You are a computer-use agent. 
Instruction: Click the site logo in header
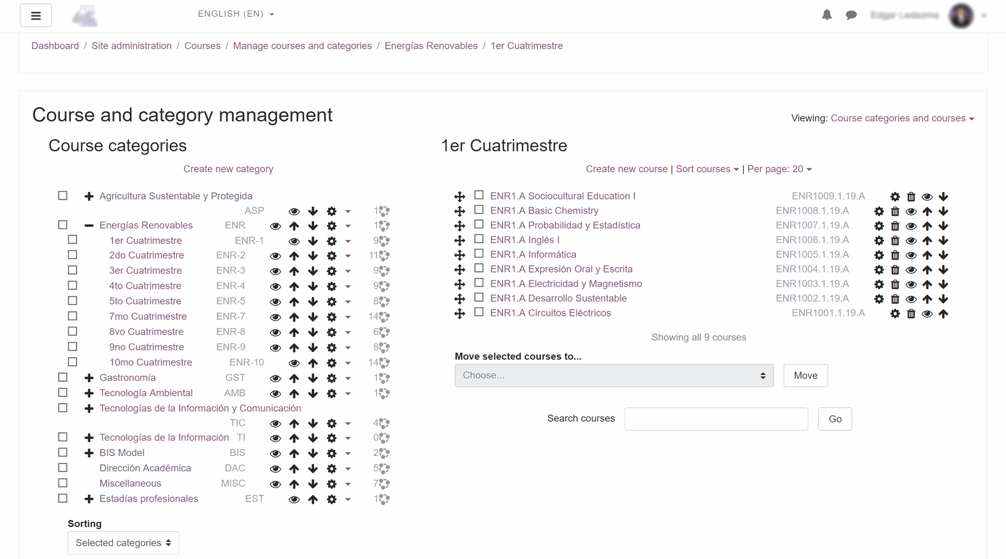click(85, 16)
